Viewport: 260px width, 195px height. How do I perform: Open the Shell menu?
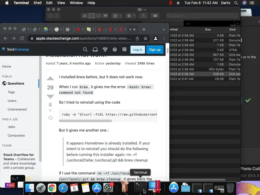(38, 3)
